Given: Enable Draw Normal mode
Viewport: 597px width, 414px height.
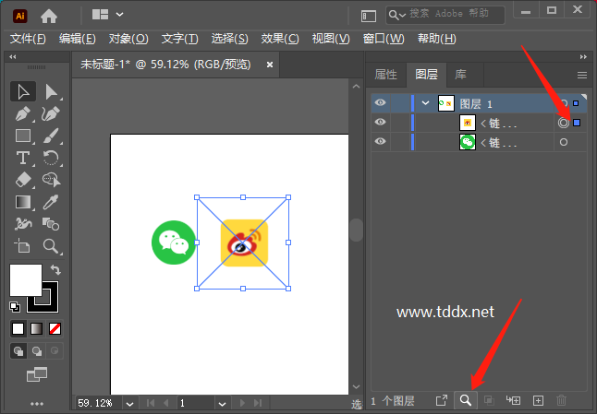Looking at the screenshot, I should 18,351.
